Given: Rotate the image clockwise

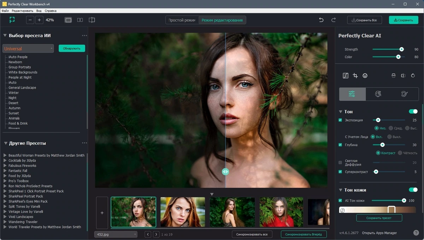Looking at the screenshot, I should 413,76.
